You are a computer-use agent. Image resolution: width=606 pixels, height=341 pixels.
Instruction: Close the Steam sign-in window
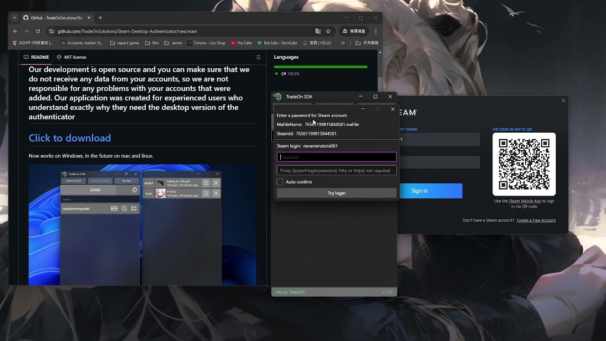(x=563, y=100)
